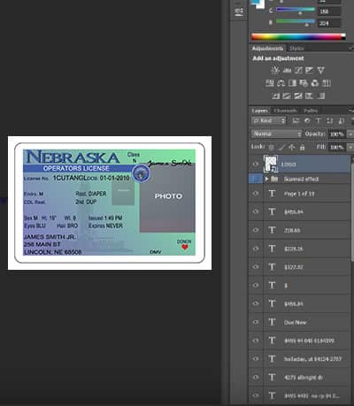The width and height of the screenshot is (354, 406).
Task: Hide the $122.02 text layer
Action: (256, 267)
